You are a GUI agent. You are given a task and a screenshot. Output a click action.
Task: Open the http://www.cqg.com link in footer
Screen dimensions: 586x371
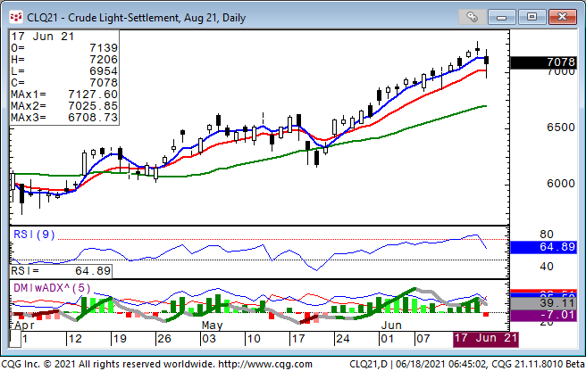click(x=265, y=364)
